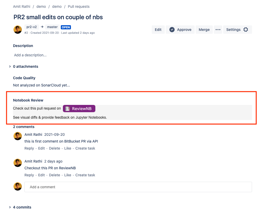Click the Description heading
Viewport: 278px width, 215px height.
tap(23, 46)
